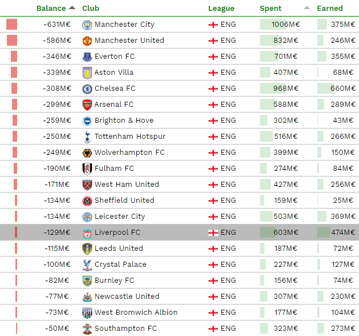Click the Manchester United club crest

[87, 41]
